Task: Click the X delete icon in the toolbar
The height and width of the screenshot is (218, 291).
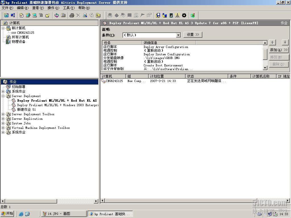Action: (x=78, y=15)
